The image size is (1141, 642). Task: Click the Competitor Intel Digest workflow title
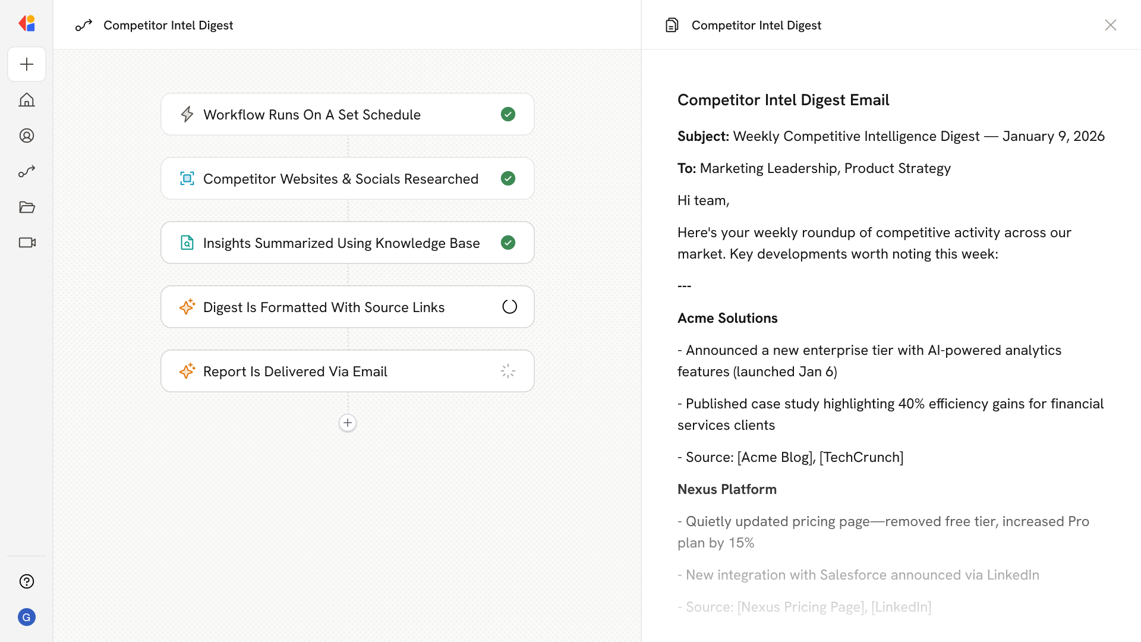pos(168,25)
